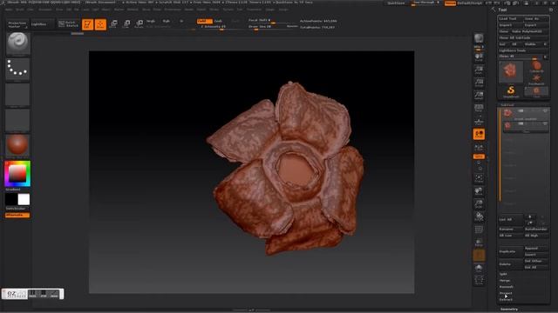Click the AAHalf view icon

click(479, 95)
